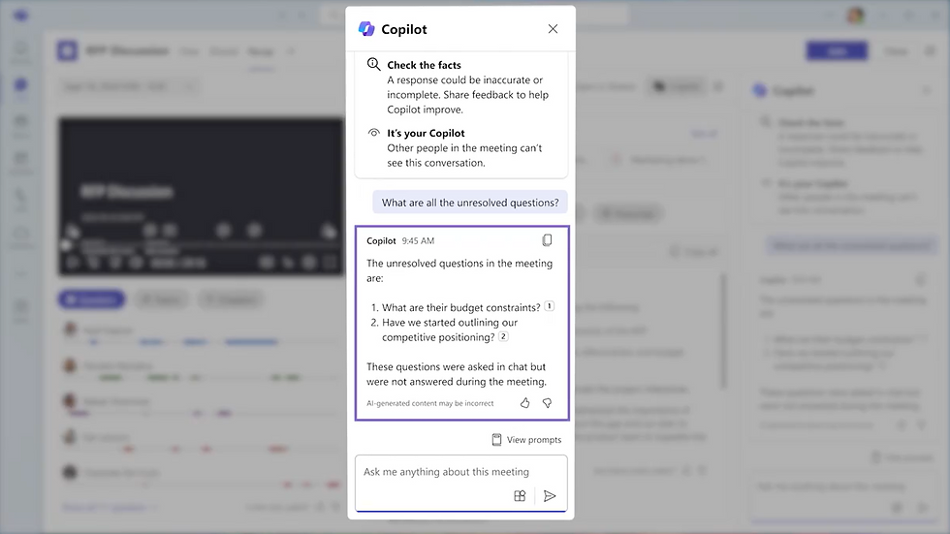Click the 'Check the facts' magnifier icon
950x534 pixels.
pos(374,64)
